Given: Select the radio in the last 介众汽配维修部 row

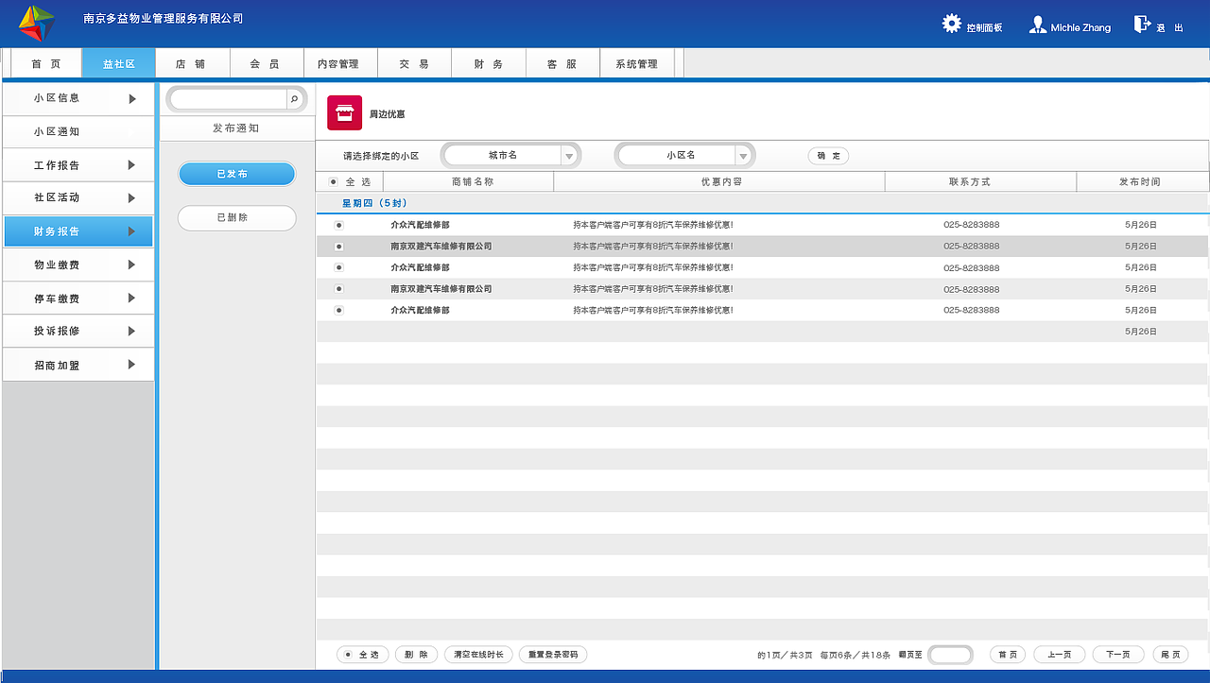Looking at the screenshot, I should pos(338,310).
